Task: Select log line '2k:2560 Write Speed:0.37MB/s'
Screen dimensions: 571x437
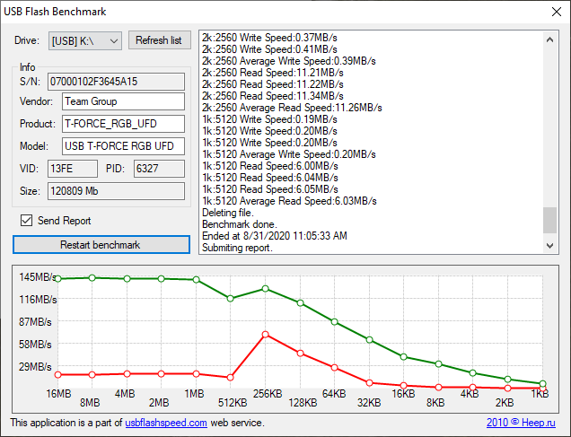Action: tap(269, 38)
